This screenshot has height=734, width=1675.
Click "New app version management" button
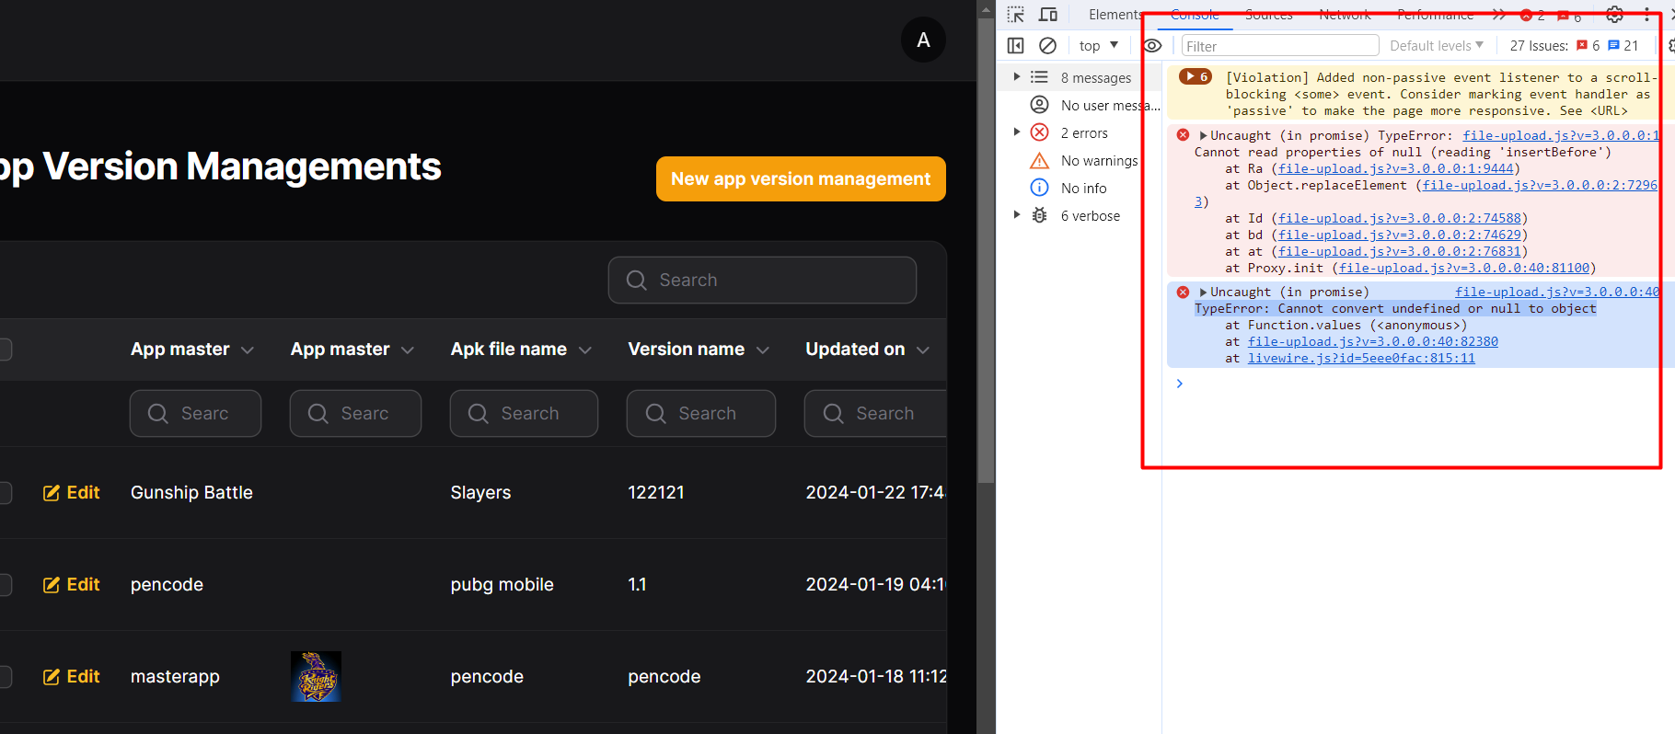[801, 178]
